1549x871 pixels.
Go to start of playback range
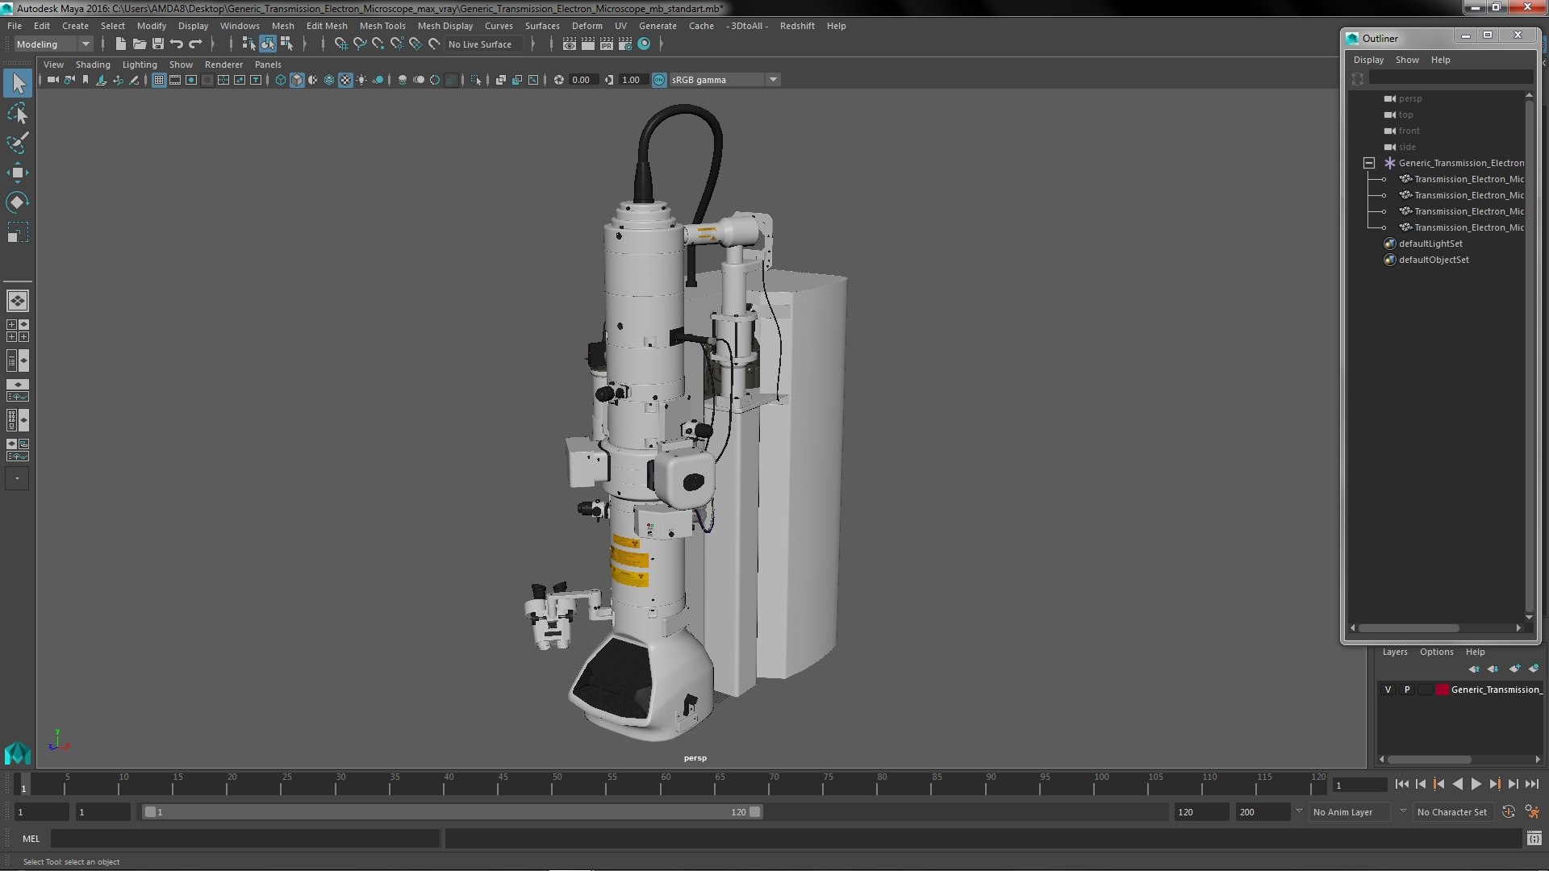1401,784
